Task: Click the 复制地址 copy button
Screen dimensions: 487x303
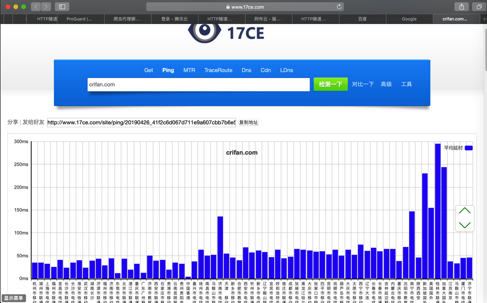Action: (x=249, y=123)
